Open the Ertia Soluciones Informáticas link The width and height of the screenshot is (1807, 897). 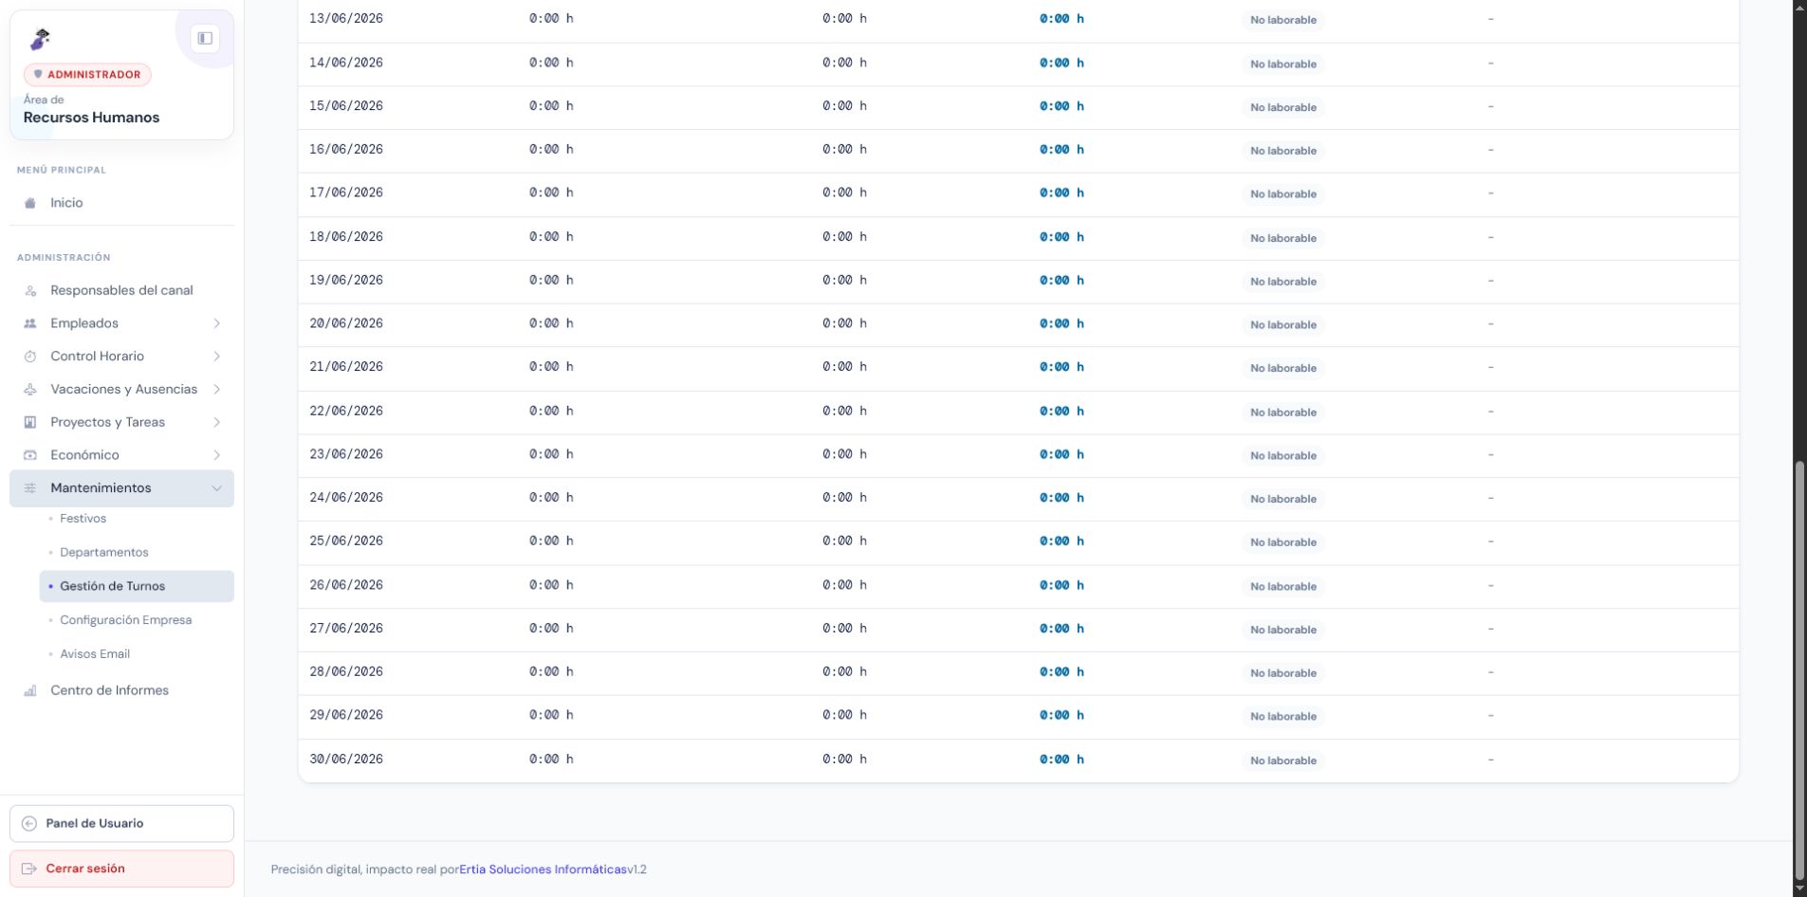(543, 870)
